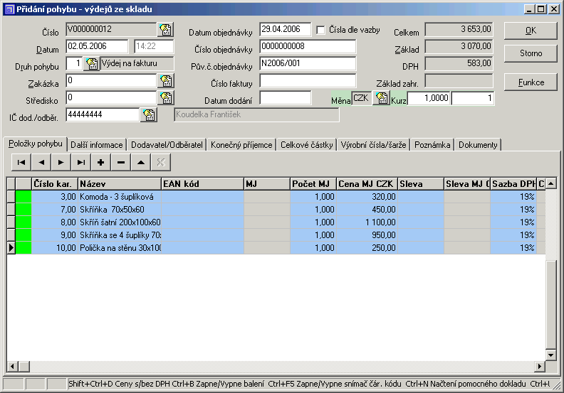Confirm with the OK button
Image resolution: width=564 pixels, height=393 pixels.
click(x=531, y=31)
